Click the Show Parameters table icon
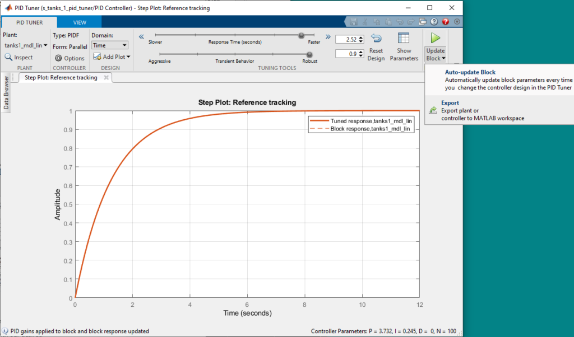The height and width of the screenshot is (337, 574). tap(404, 37)
